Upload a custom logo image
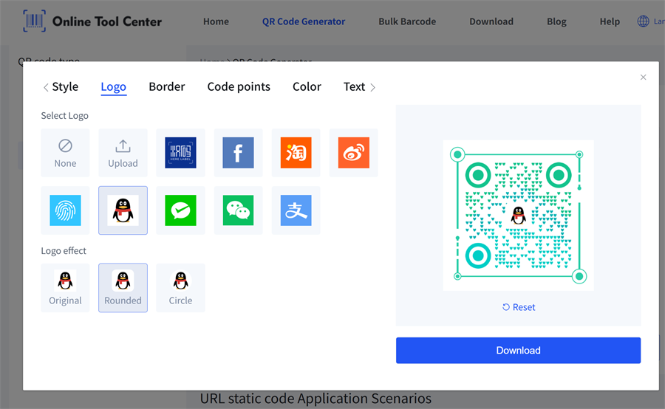The height and width of the screenshot is (409, 665). coord(123,153)
